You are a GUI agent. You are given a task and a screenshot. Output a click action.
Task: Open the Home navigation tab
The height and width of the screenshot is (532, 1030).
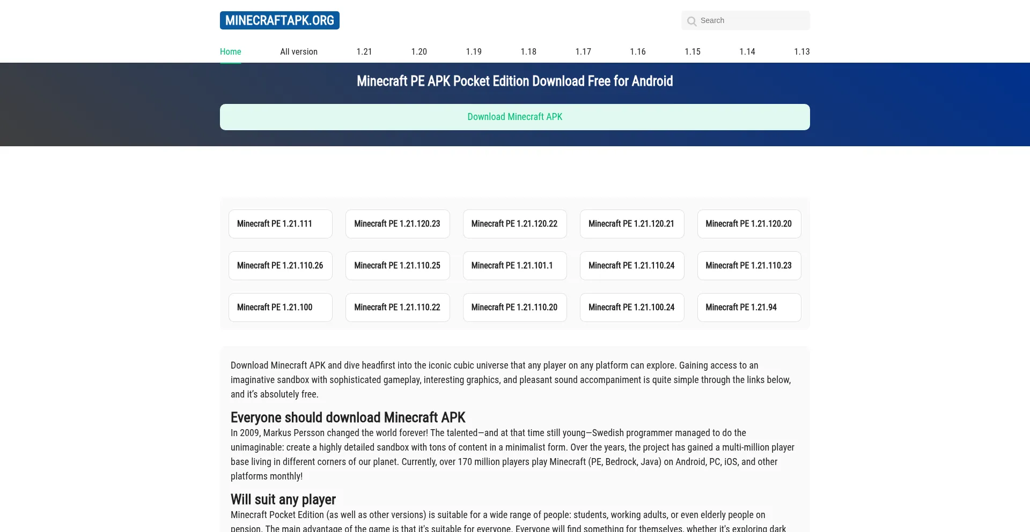tap(230, 51)
